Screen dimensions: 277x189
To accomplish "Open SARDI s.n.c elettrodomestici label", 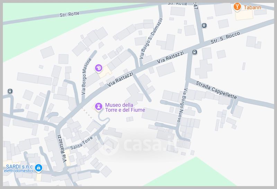I will tap(19, 169).
